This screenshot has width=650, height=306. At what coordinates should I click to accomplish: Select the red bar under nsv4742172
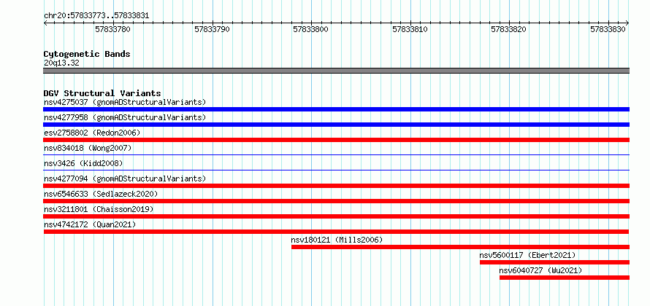pyautogui.click(x=336, y=232)
